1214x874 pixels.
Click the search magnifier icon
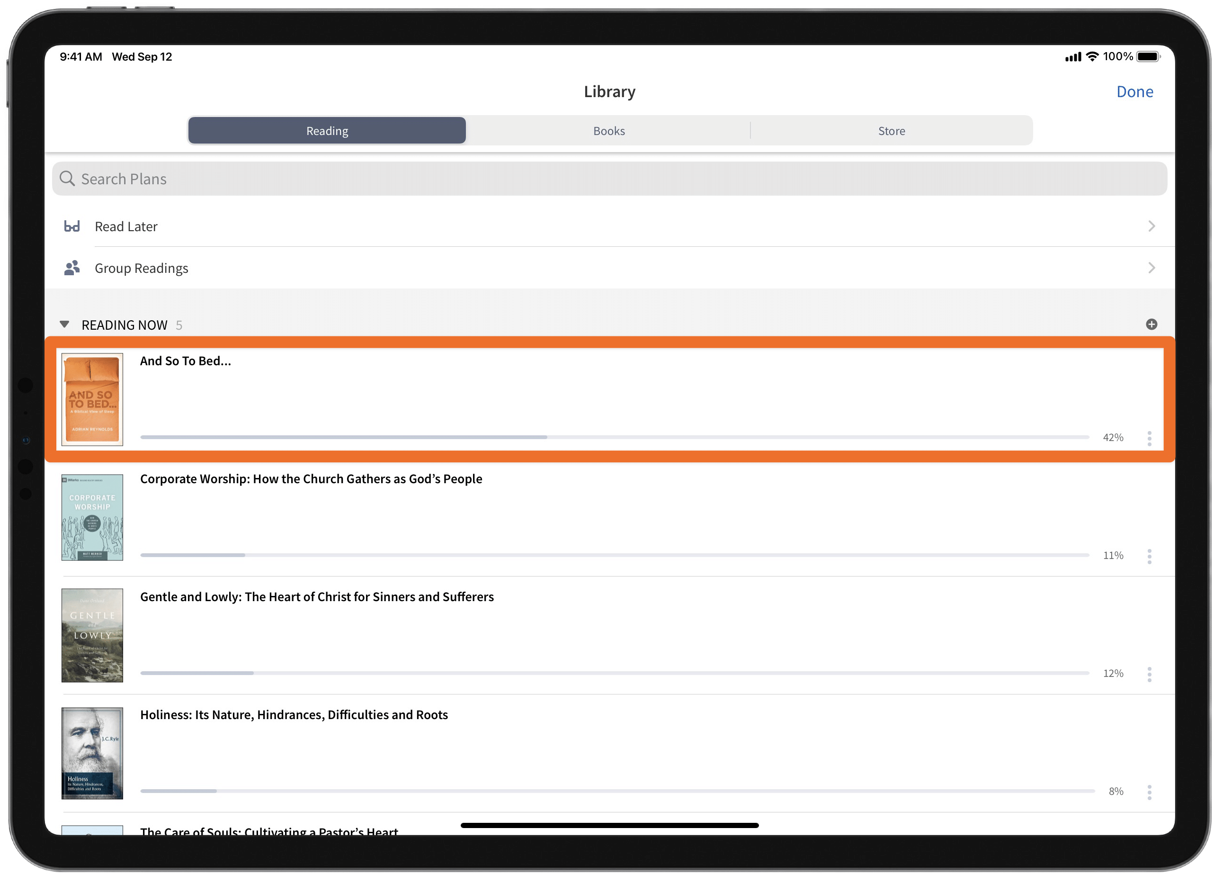(x=67, y=178)
